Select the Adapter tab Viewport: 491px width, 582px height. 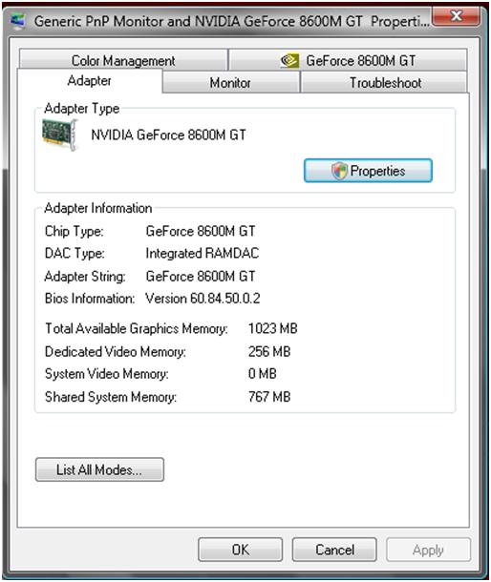[90, 80]
